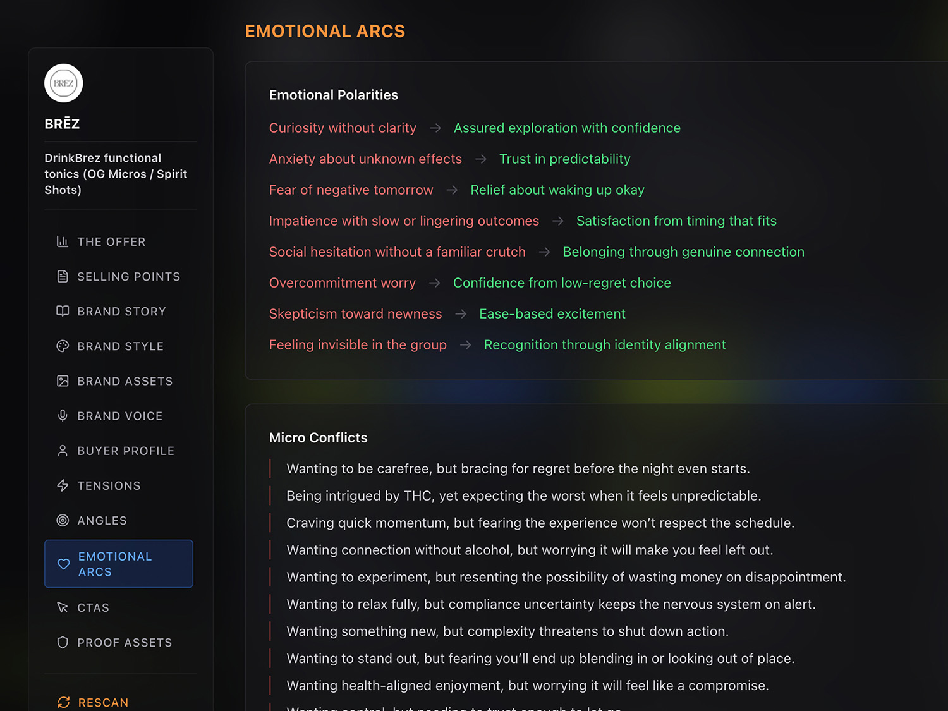This screenshot has height=711, width=948.
Task: Navigate to the TENSIONS section
Action: 109,485
